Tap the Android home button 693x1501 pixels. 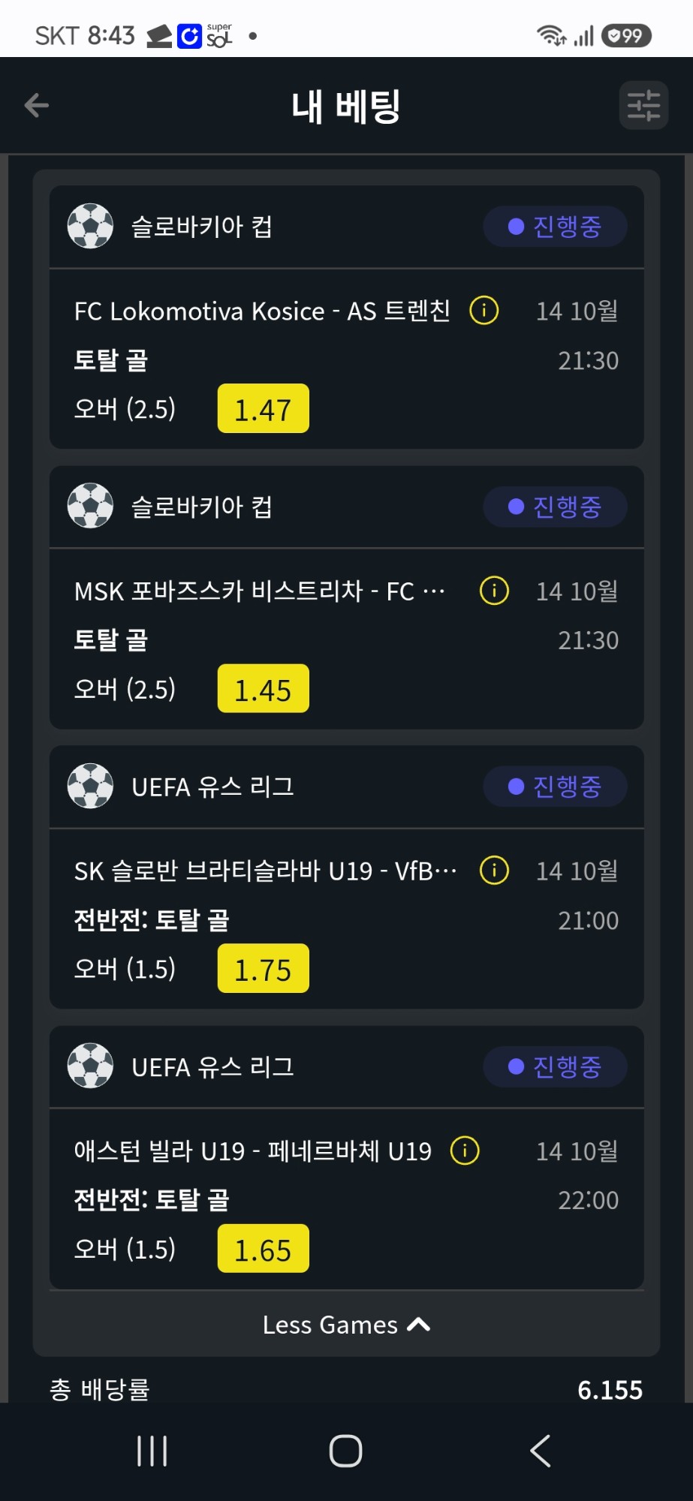[x=346, y=1451]
